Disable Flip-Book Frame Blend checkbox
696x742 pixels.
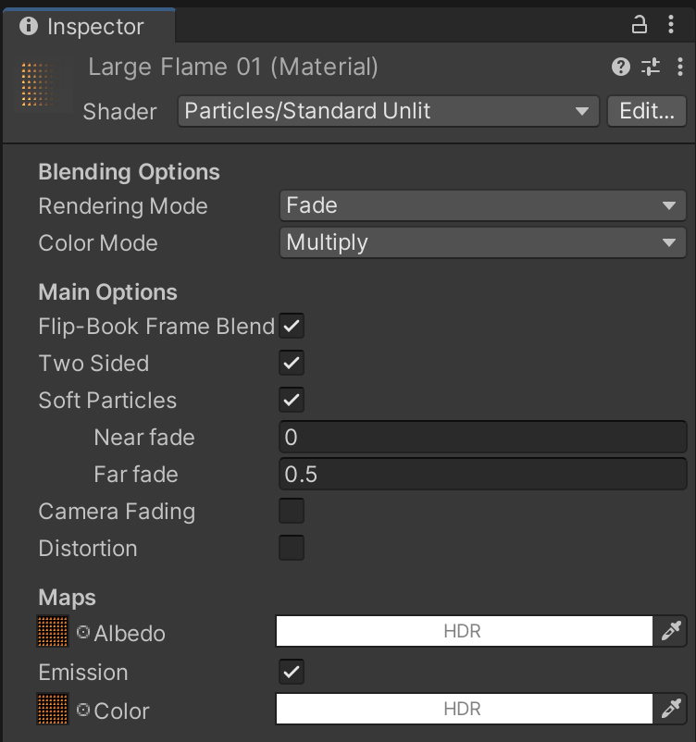click(292, 326)
